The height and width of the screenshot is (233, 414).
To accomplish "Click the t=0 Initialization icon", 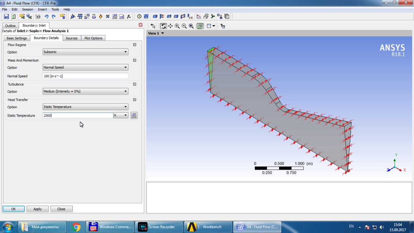I will (x=190, y=17).
